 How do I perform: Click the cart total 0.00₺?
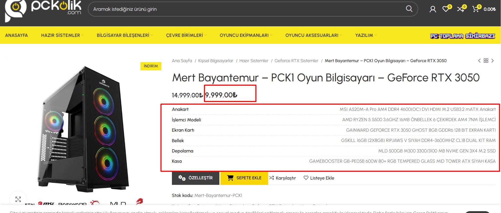tap(490, 9)
